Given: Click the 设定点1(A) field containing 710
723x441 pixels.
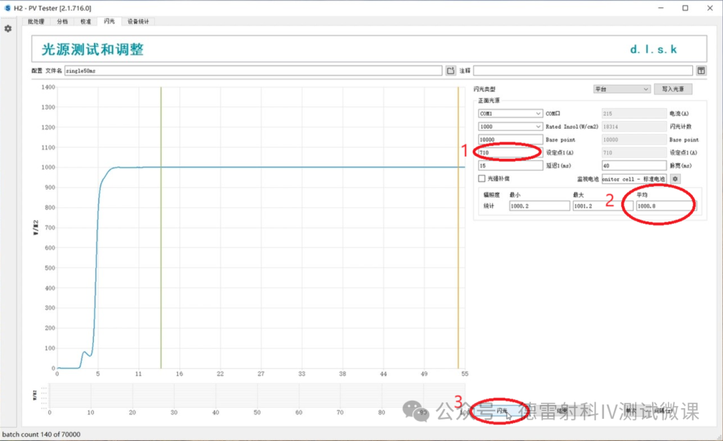Looking at the screenshot, I should (509, 153).
